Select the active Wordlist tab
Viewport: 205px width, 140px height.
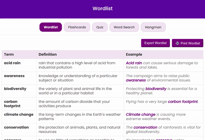click(x=51, y=27)
